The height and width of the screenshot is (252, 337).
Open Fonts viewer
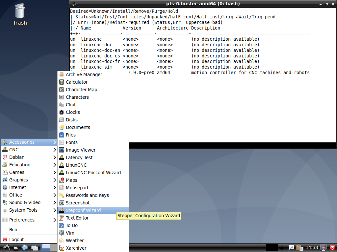click(93, 142)
